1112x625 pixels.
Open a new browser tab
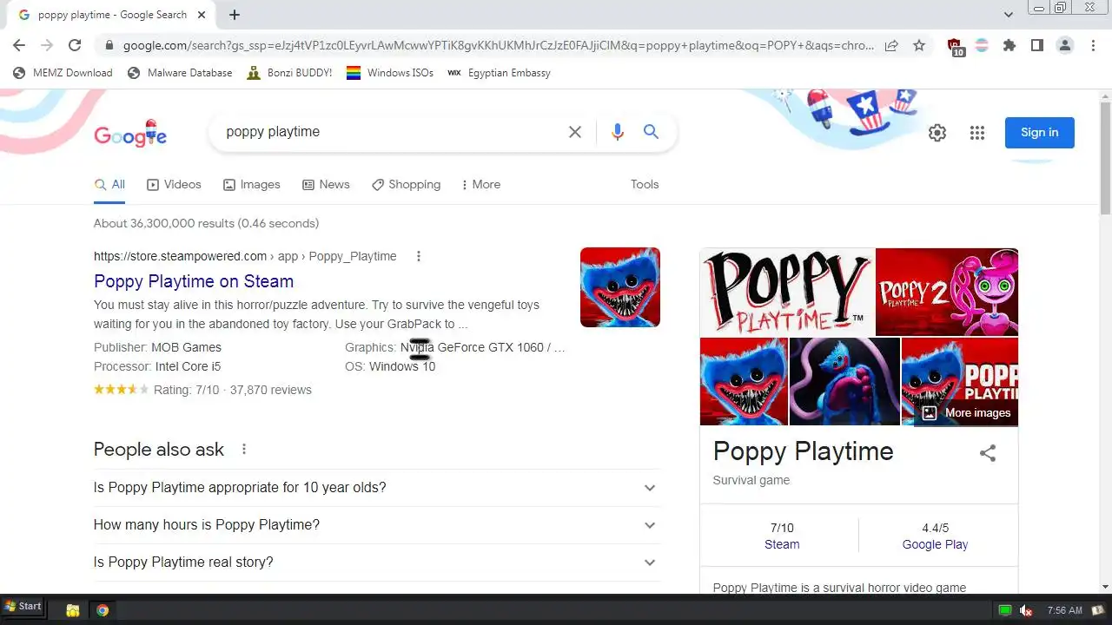pos(235,15)
